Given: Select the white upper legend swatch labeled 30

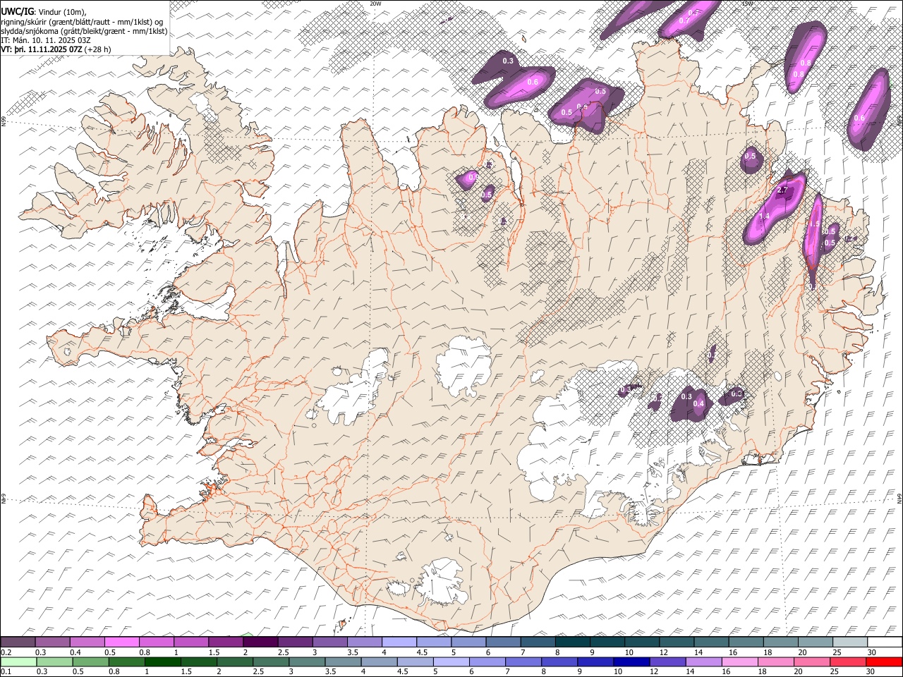Looking at the screenshot, I should tap(885, 642).
